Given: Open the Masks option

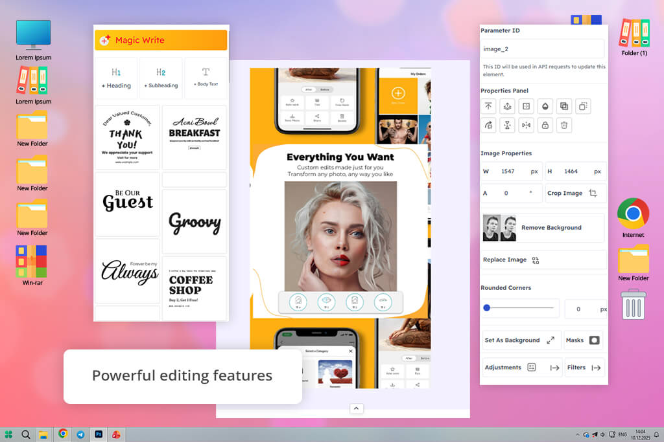Looking at the screenshot, I should (x=583, y=340).
